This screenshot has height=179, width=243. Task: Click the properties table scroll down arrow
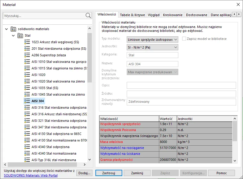click(235, 161)
